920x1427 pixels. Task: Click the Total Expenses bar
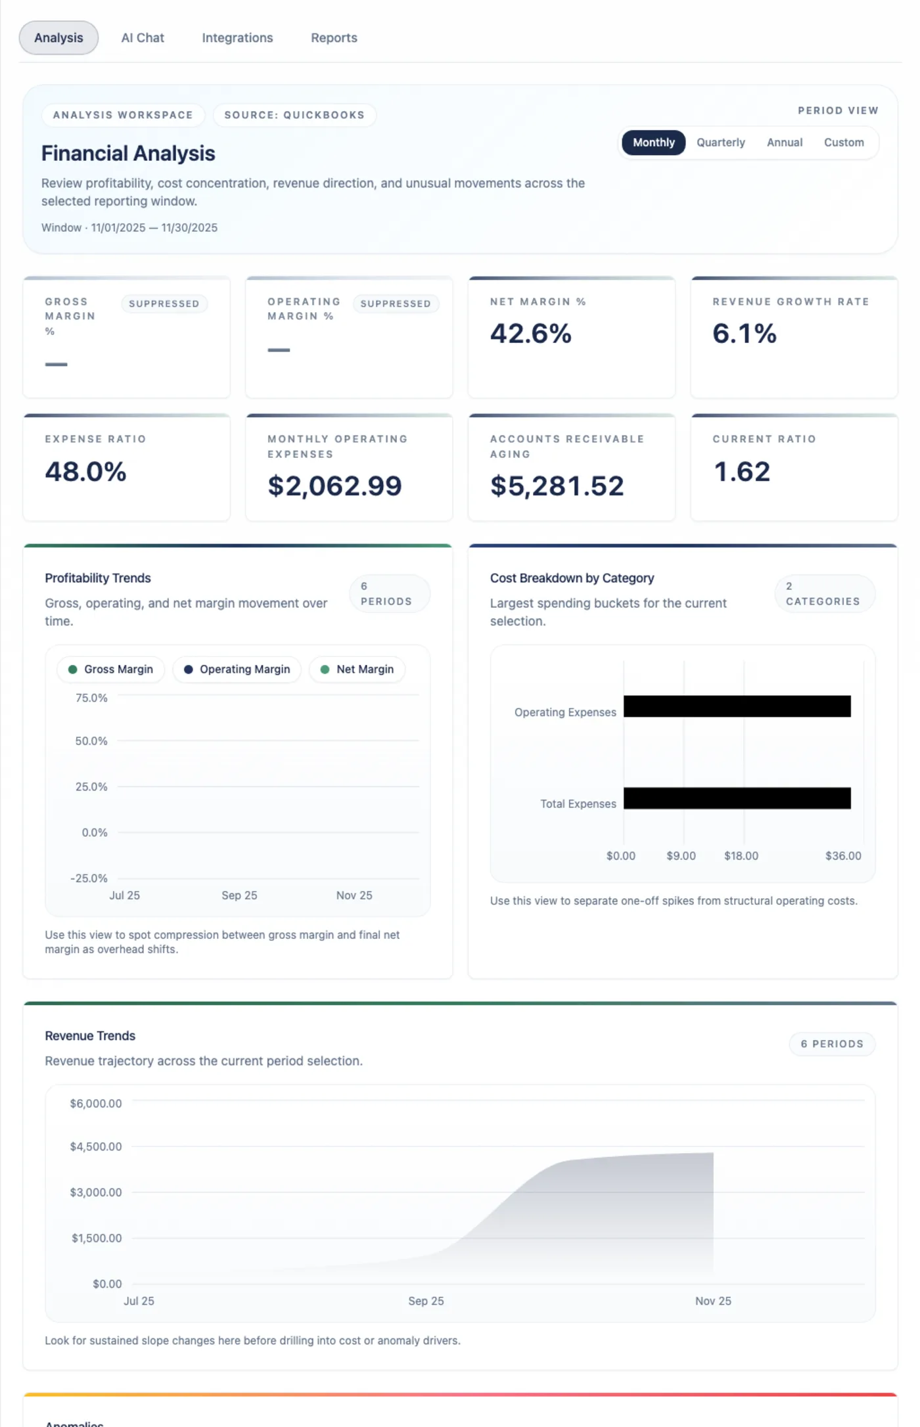737,798
